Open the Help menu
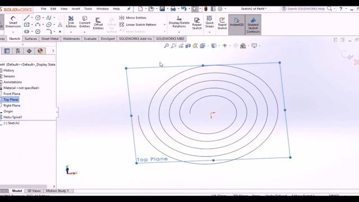 click(x=116, y=9)
